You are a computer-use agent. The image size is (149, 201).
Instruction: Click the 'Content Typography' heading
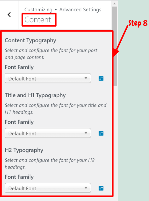tap(31, 40)
